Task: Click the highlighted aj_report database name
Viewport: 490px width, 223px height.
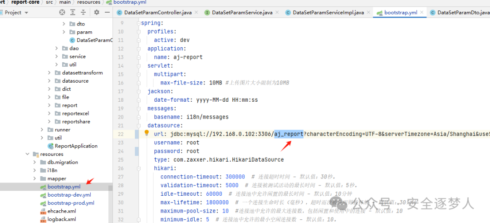Action: (289, 134)
